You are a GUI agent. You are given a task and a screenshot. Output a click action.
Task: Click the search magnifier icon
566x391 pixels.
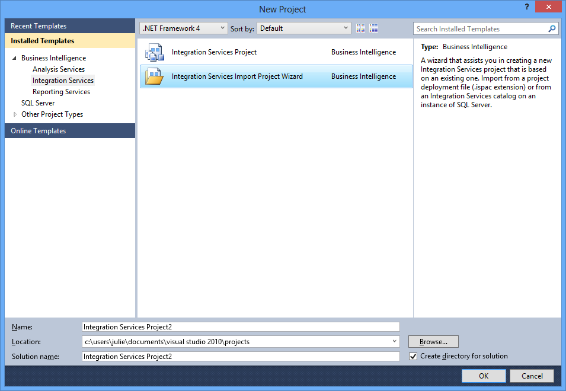tap(552, 28)
